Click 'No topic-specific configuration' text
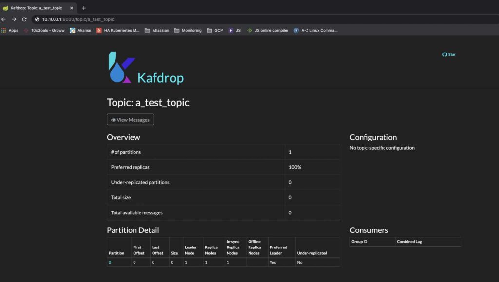 (382, 148)
